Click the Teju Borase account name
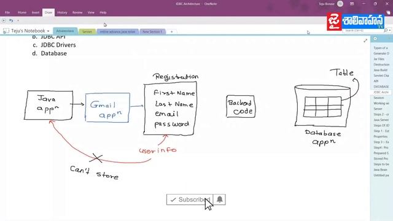393x221 pixels. point(326,4)
